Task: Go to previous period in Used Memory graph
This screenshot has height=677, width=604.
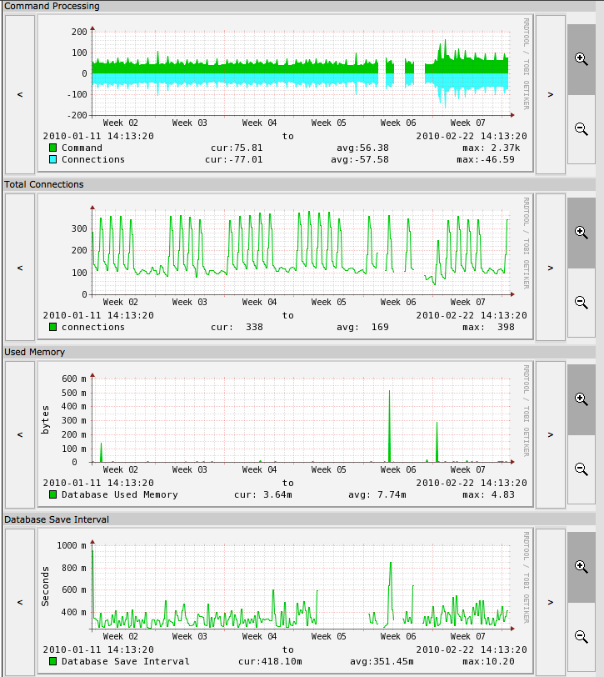Action: (20, 434)
